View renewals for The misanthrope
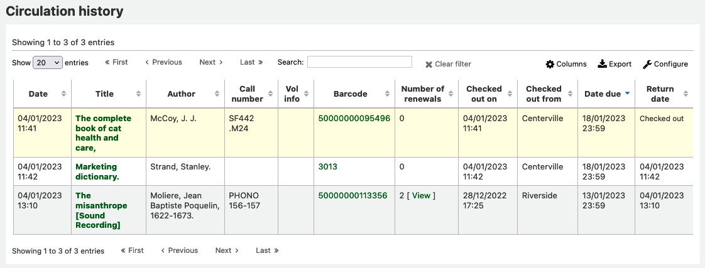 [x=421, y=196]
